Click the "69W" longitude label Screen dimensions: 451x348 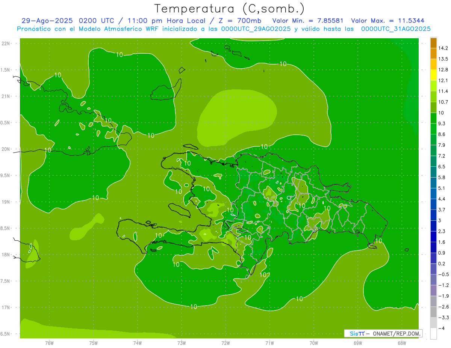(358, 343)
